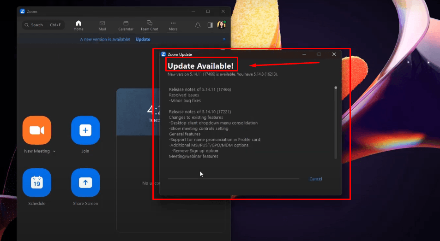Click the update download progress bar
The width and height of the screenshot is (440, 241).
point(234,179)
